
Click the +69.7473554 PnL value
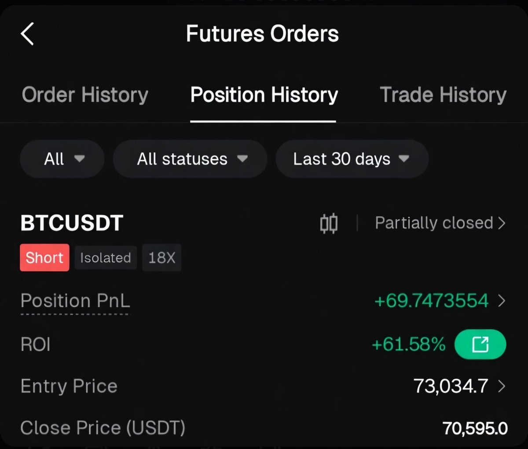(431, 301)
